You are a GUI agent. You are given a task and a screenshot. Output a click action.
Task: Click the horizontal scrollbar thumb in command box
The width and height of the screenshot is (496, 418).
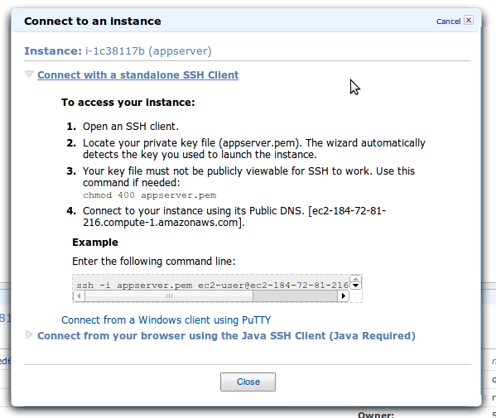click(x=169, y=296)
